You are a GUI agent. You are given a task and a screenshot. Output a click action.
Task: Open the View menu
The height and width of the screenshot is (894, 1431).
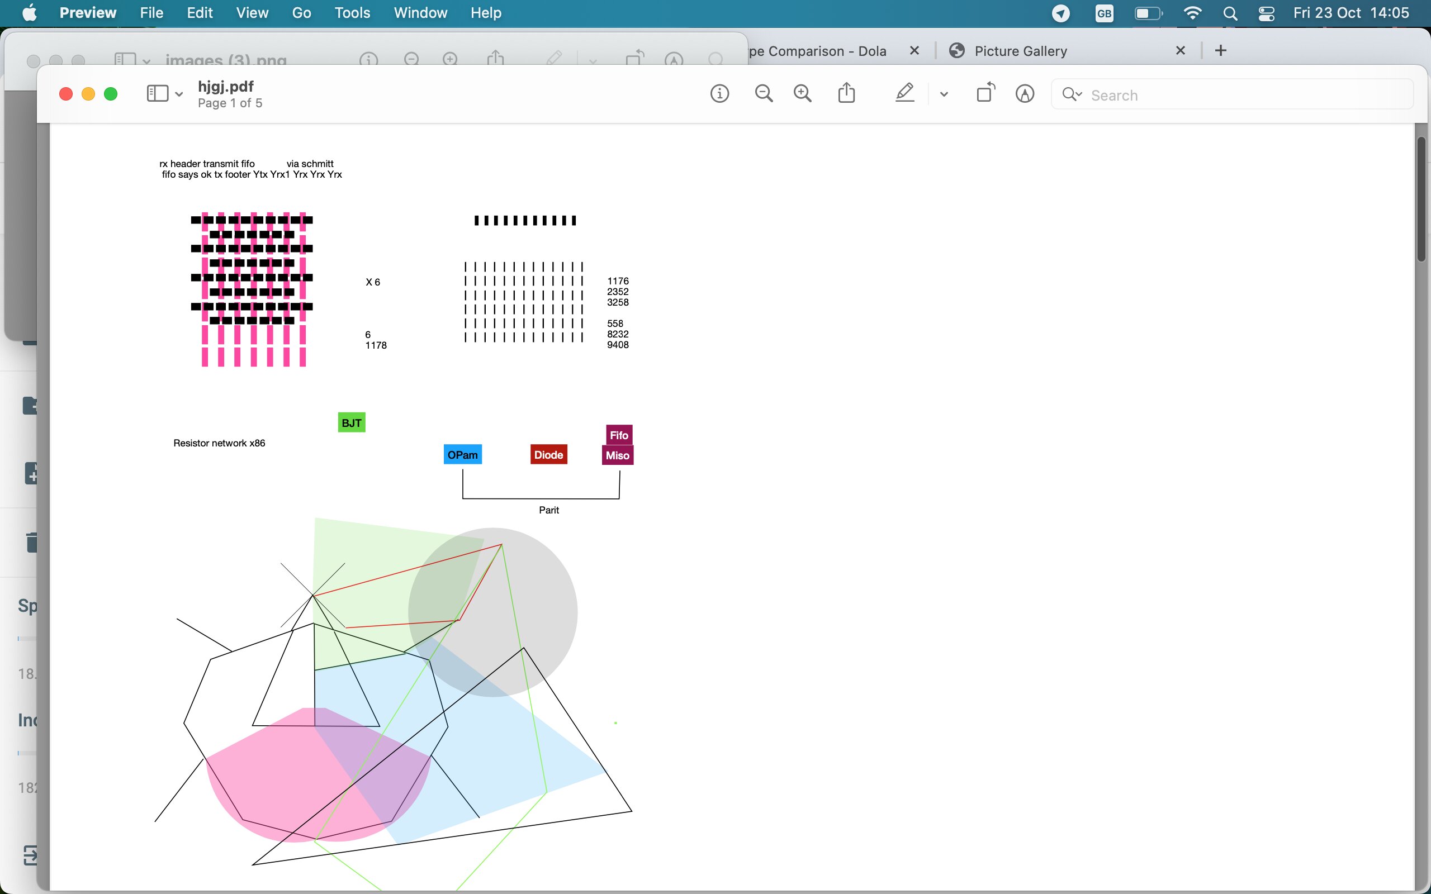(252, 13)
